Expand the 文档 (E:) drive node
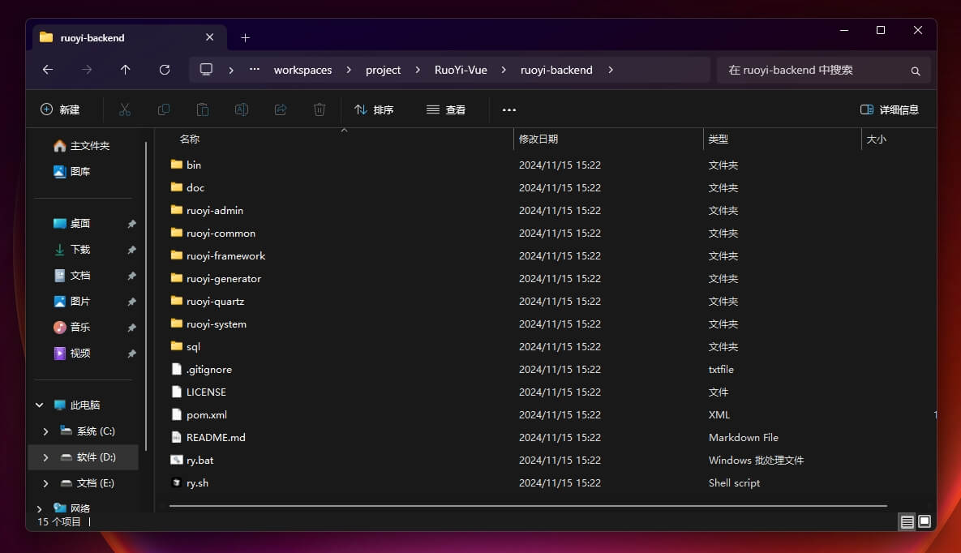The height and width of the screenshot is (553, 961). (45, 483)
